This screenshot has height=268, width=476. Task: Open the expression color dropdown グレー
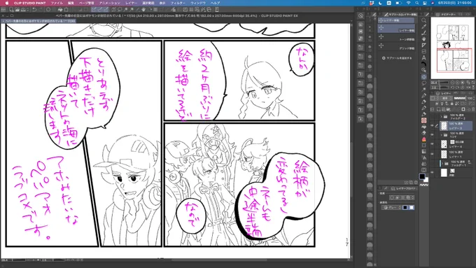(391, 208)
